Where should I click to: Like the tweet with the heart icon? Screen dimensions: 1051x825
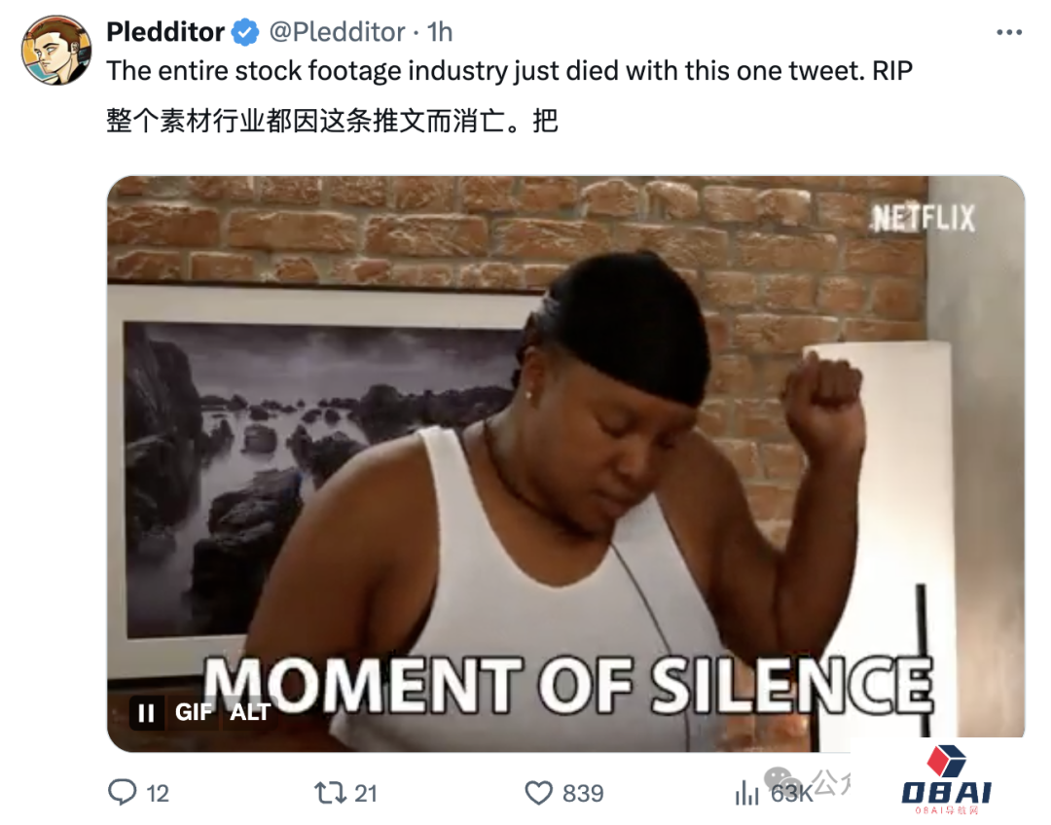(x=538, y=793)
